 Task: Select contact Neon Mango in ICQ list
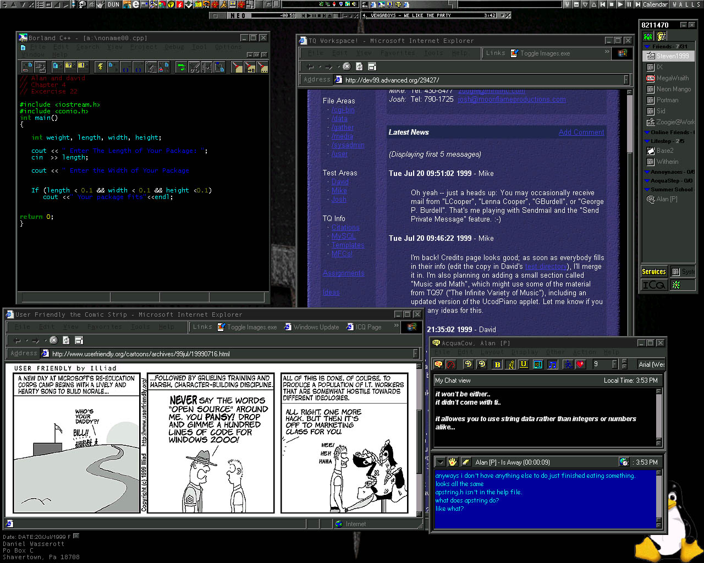669,89
